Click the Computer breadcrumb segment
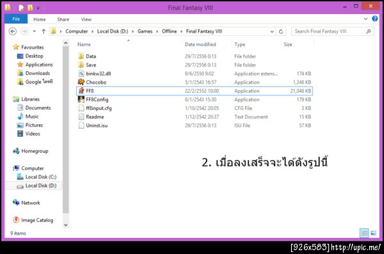Screen dimensions: 384x254 click(x=76, y=31)
